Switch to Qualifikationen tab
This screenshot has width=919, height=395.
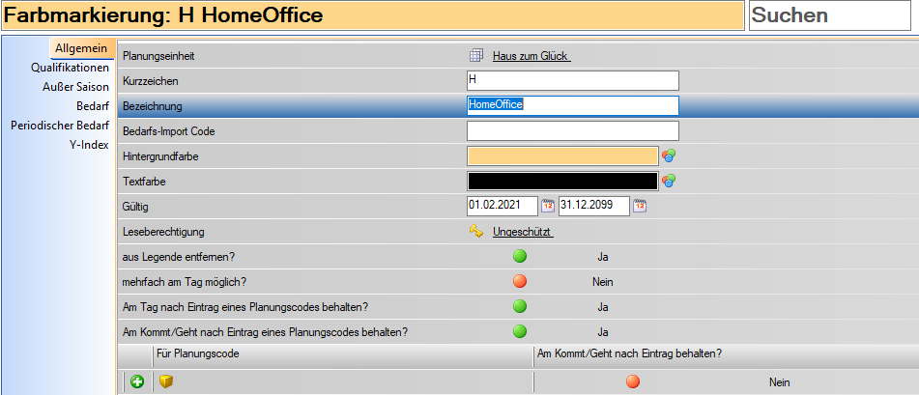(x=70, y=68)
